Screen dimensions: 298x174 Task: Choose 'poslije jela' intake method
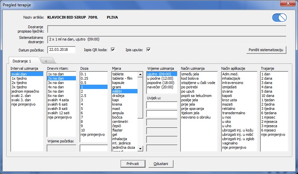(199, 100)
